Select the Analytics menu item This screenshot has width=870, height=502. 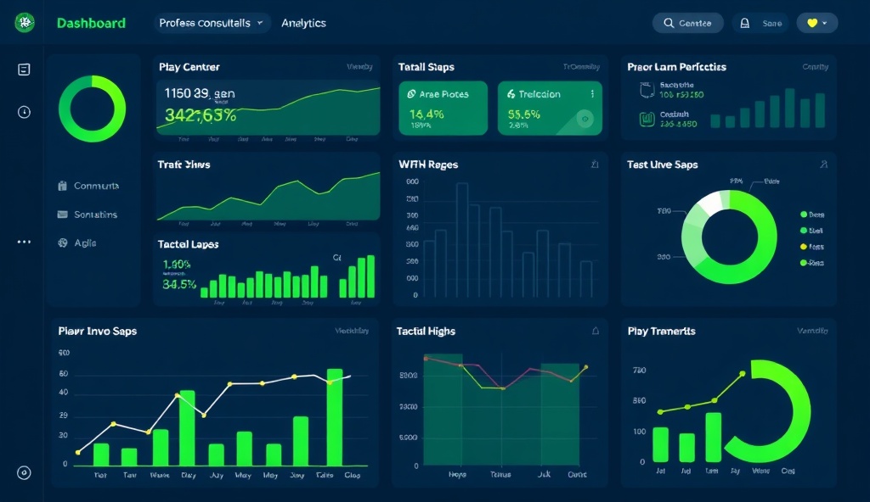pos(303,23)
